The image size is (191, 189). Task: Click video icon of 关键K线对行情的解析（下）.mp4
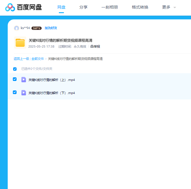click(24, 93)
